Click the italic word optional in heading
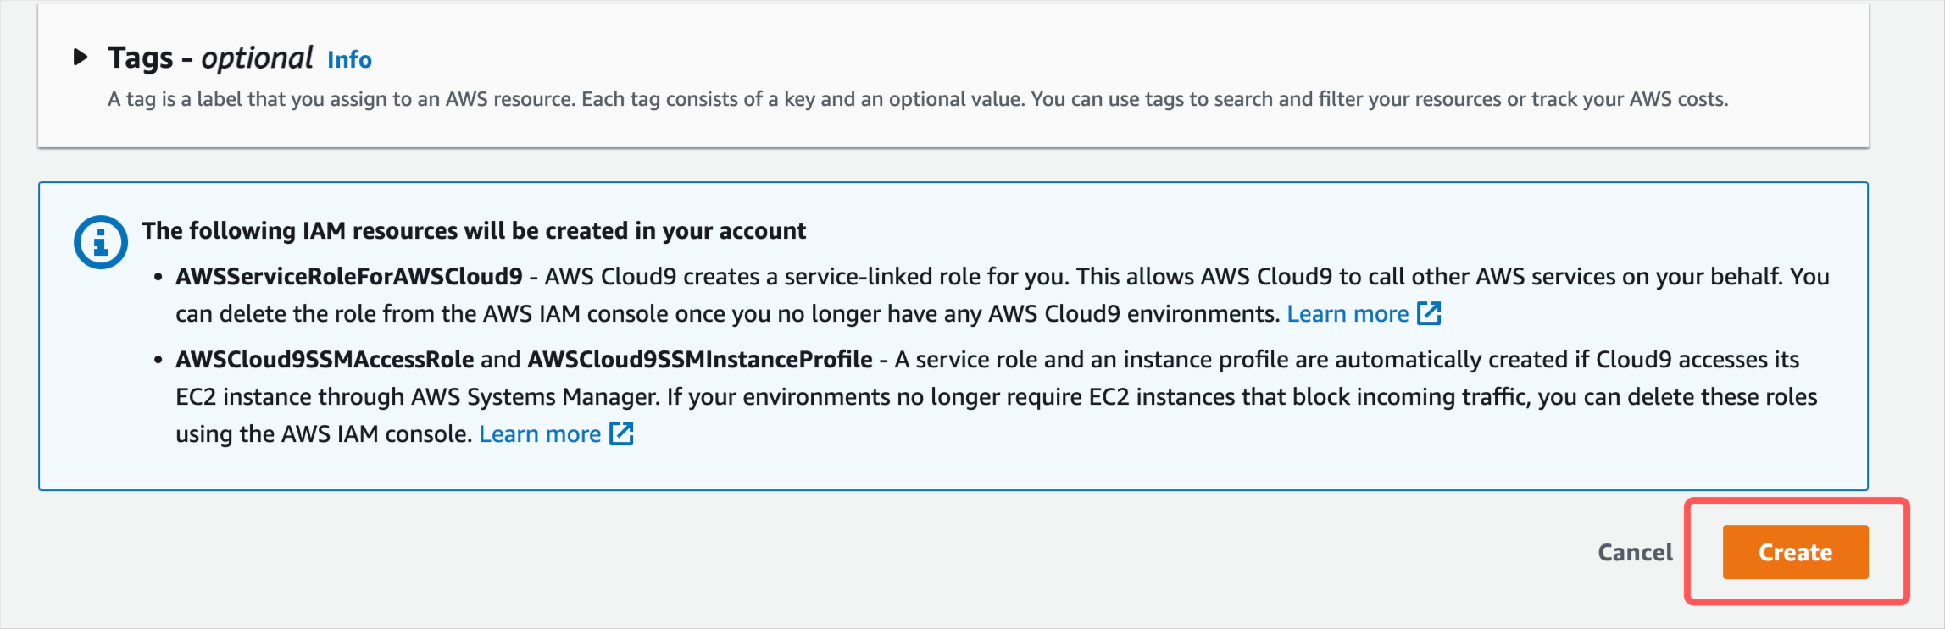 pos(258,58)
